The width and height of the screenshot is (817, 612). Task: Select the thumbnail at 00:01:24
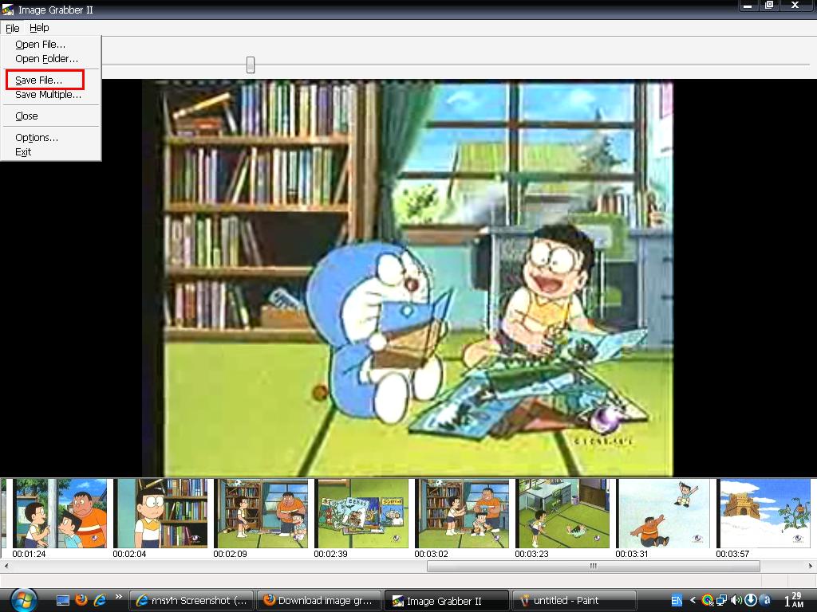60,513
